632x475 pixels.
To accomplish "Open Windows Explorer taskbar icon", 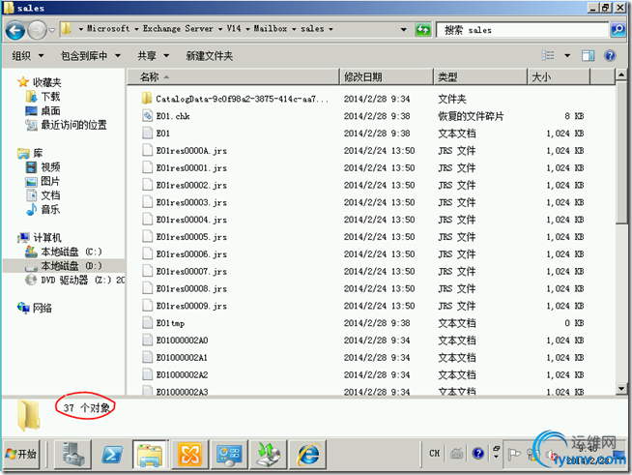I will [150, 454].
